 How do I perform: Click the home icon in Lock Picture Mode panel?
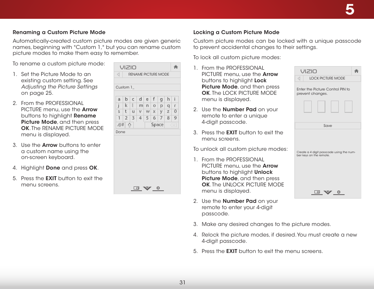click(x=356, y=71)
